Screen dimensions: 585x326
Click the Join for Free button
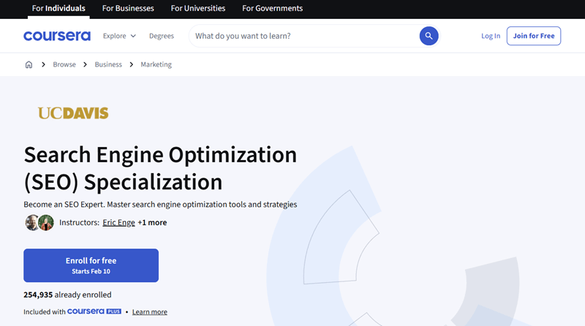tap(534, 36)
